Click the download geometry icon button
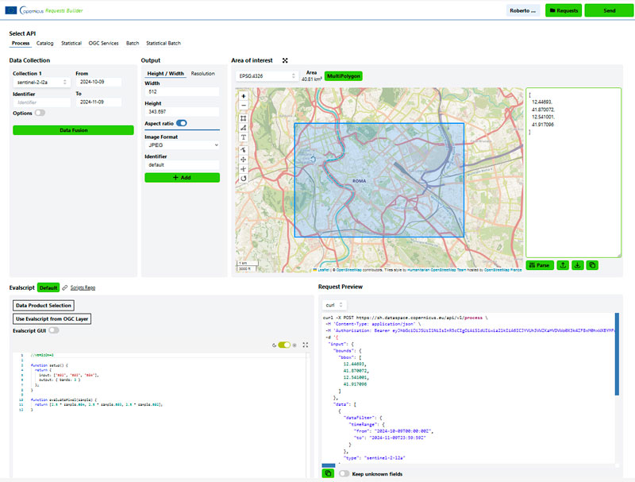The image size is (635, 482). pos(578,265)
